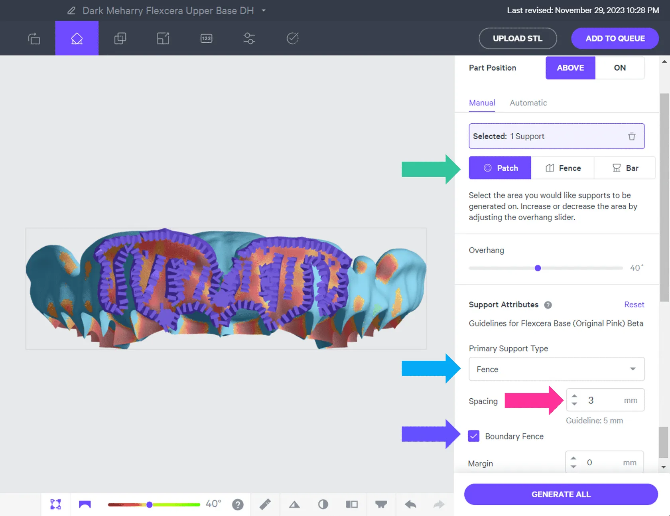Increase the Spacing value with up arrow
The width and height of the screenshot is (670, 516).
point(574,396)
